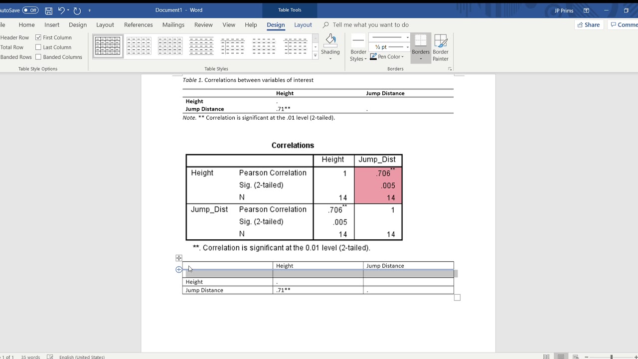Click the Height column header in bottom table
Image resolution: width=638 pixels, height=359 pixels.
(318, 266)
